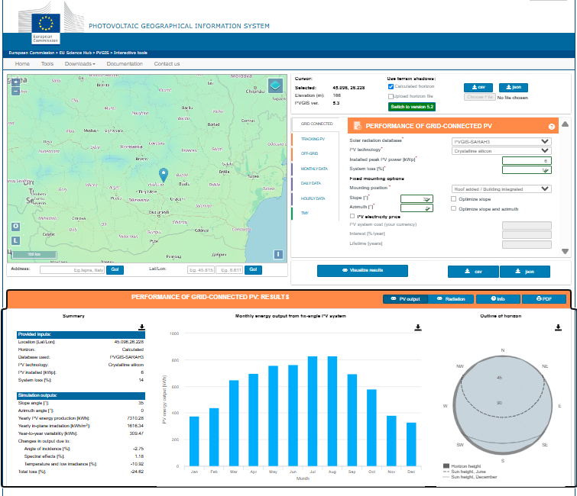The image size is (577, 496).
Task: Click the location marker pin on map
Action: pos(162,175)
